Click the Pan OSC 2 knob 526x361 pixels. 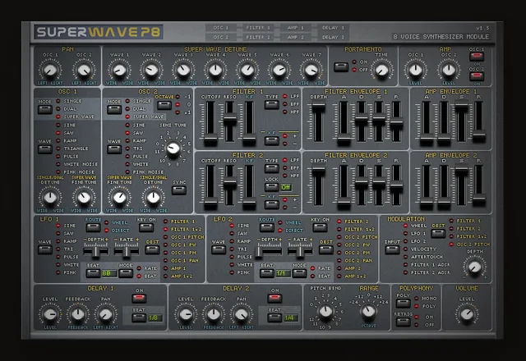tap(84, 71)
